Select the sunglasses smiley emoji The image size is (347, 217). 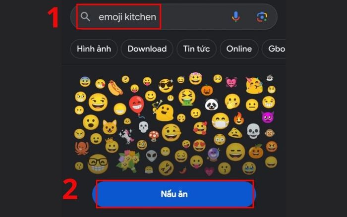166,85
